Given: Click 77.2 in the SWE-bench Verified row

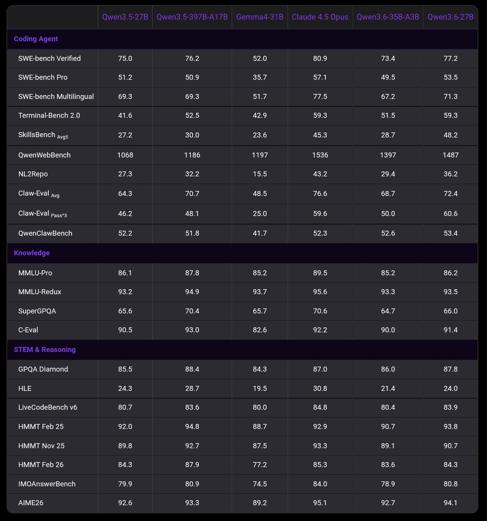Looking at the screenshot, I should click(x=451, y=58).
